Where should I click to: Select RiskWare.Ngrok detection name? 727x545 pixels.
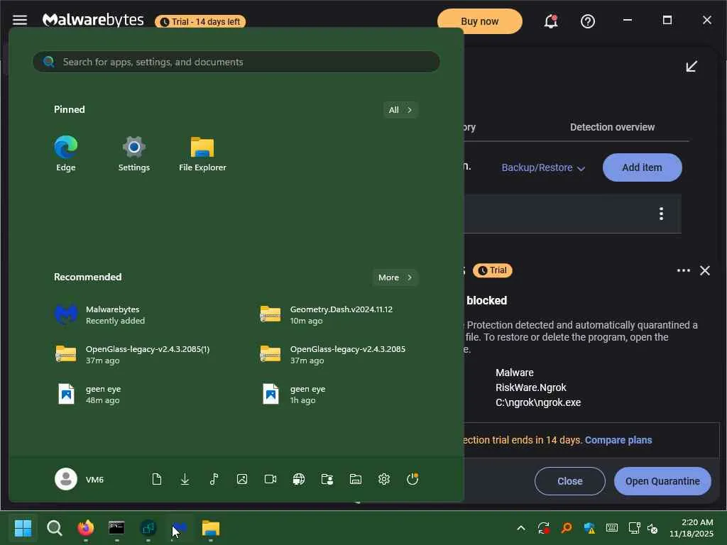click(531, 387)
